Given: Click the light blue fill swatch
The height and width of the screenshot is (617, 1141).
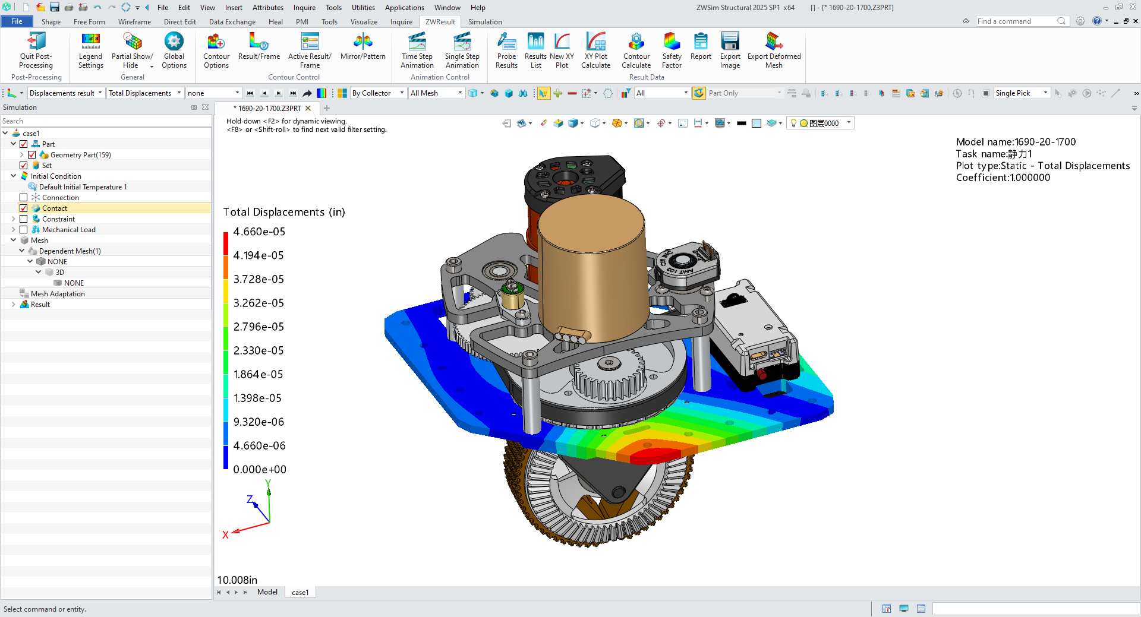Looking at the screenshot, I should [757, 124].
